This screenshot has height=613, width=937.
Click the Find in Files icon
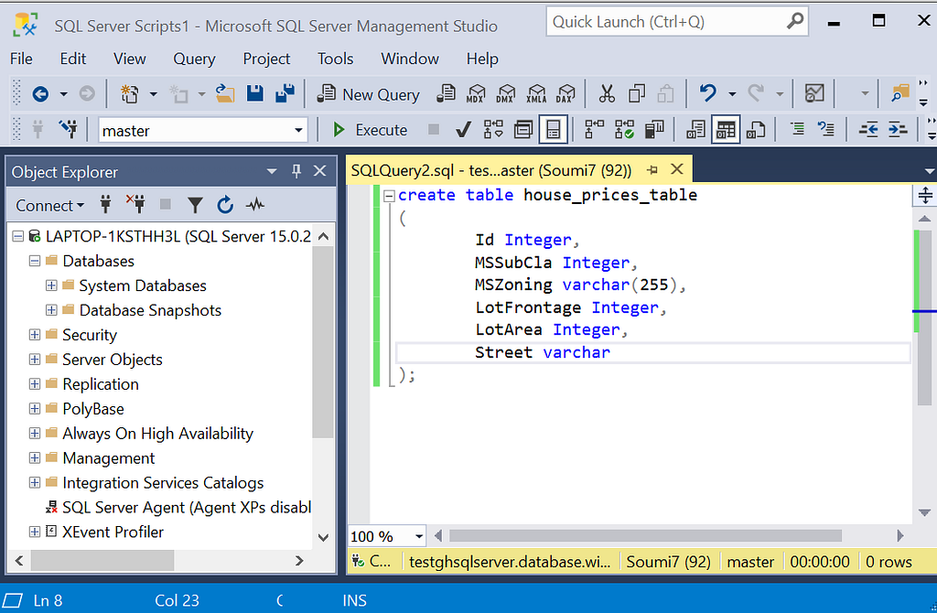coord(899,94)
